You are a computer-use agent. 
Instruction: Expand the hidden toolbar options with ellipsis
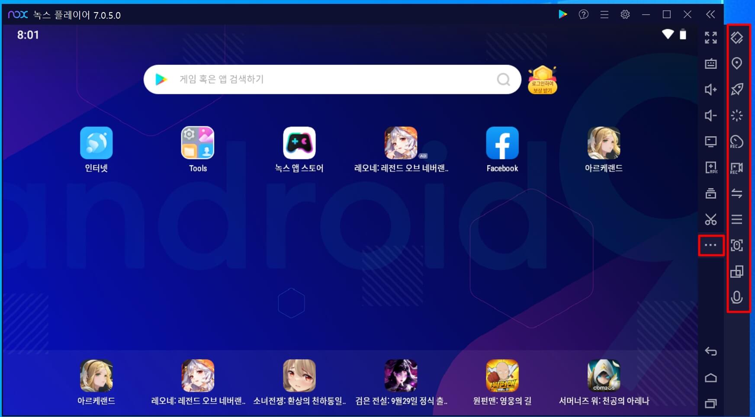coord(711,245)
